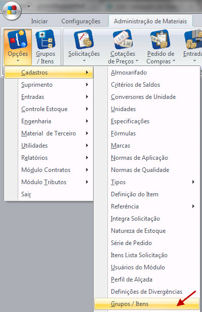Expand the Tipos submenu arrow
The width and height of the screenshot is (202, 312).
click(193, 182)
